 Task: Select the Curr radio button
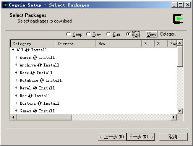(109, 34)
